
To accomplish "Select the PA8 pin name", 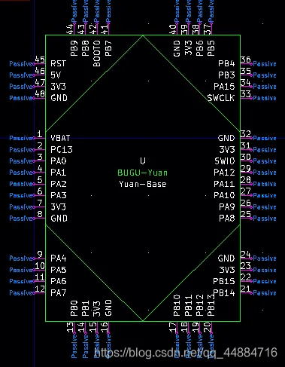I will (x=227, y=219).
